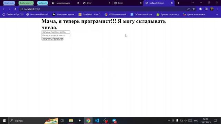Image resolution: width=221 pixels, height=124 pixels.
Task: Open the round app icon left of Telegram
Action: [106, 121]
